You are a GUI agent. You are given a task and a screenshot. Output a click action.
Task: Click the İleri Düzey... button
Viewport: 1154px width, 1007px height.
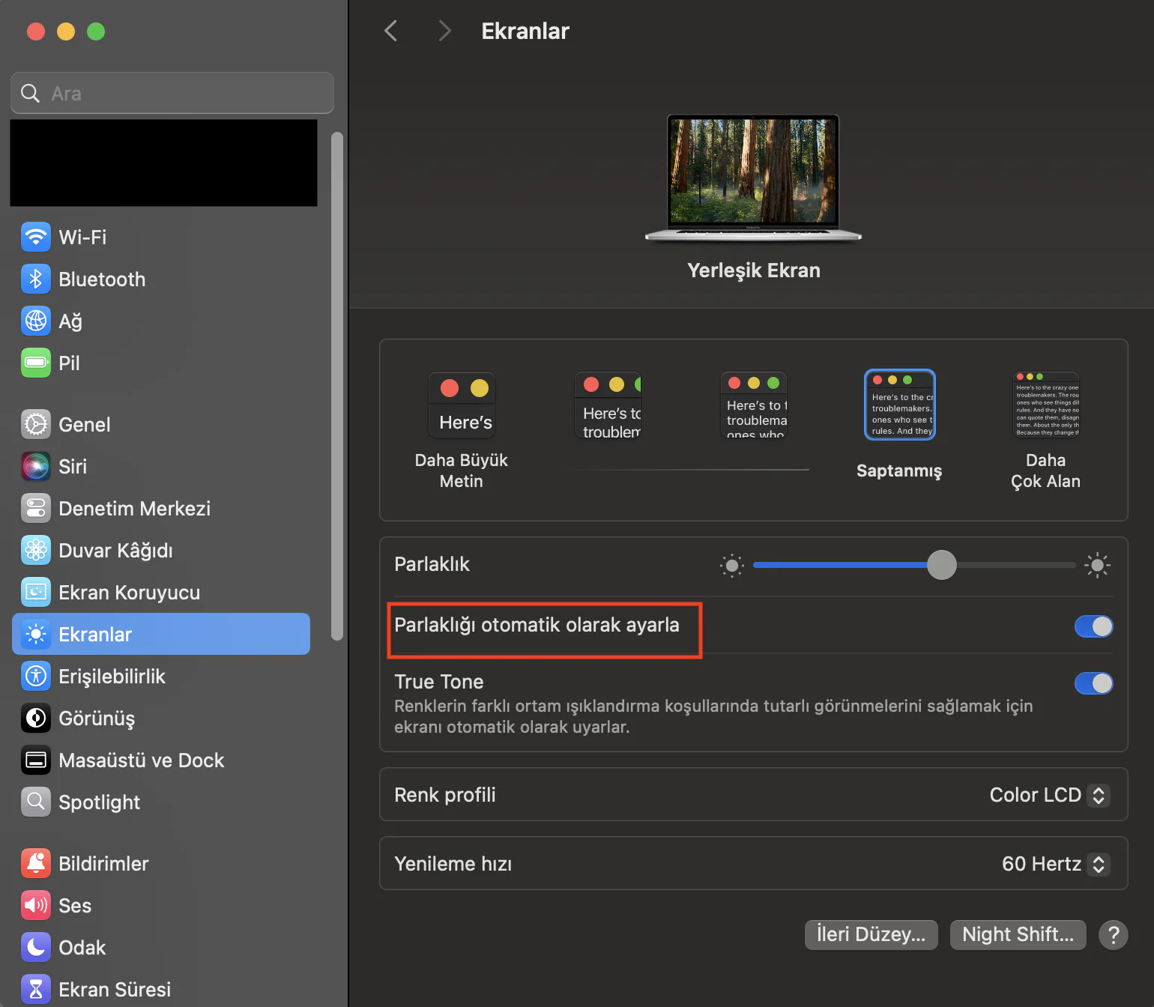[x=871, y=934]
